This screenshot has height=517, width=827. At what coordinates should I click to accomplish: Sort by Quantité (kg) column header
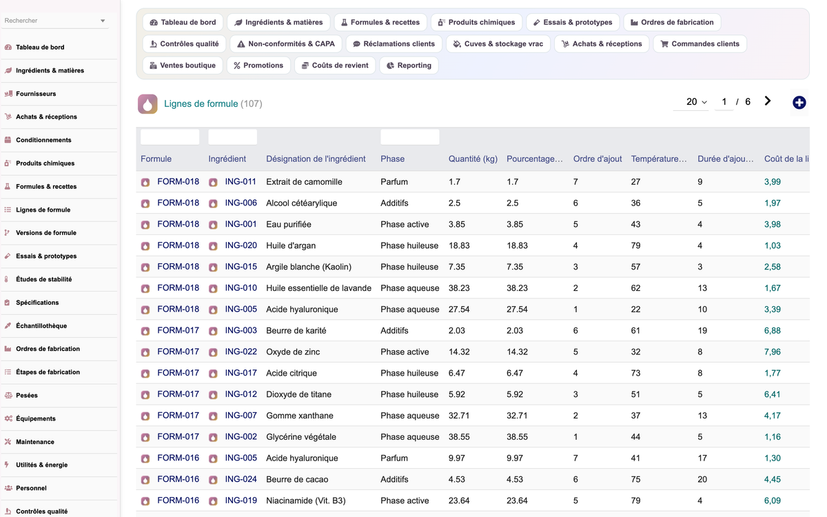473,159
